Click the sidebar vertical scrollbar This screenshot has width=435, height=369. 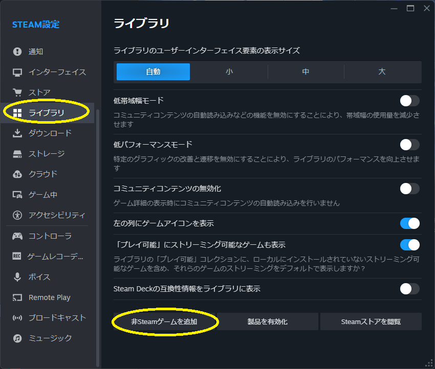click(97, 238)
